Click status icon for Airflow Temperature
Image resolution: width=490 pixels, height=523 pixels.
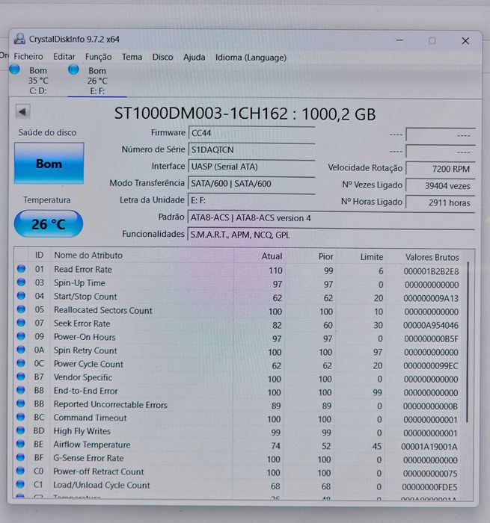coord(20,444)
